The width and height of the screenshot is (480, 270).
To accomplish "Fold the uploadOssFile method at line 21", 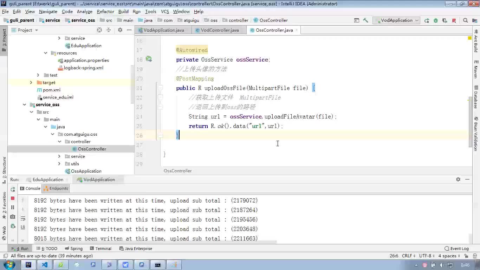I will (160, 88).
